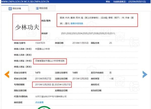This screenshot has width=151, height=109.
Task: Select registration announcement number 1485
Action: coord(75,73)
